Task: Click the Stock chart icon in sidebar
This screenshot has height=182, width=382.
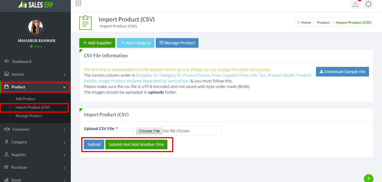Action: click(6, 180)
